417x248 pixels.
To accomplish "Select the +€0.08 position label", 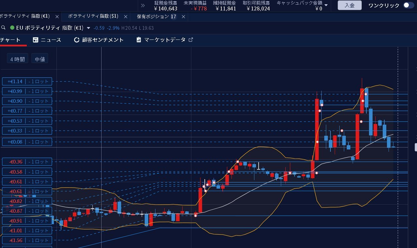I will tap(27, 142).
